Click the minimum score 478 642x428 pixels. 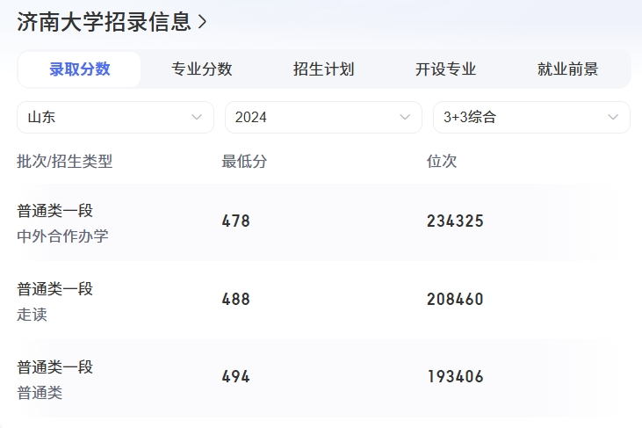tap(236, 221)
